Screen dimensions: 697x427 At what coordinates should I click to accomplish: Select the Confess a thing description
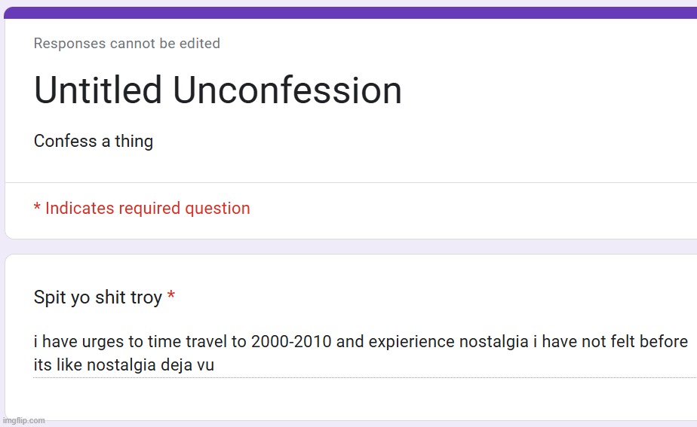(x=94, y=141)
